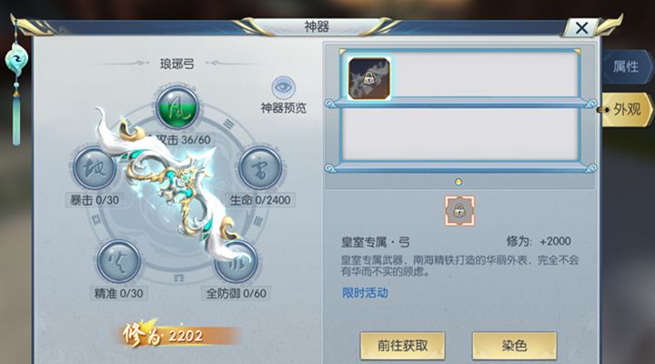The height and width of the screenshot is (364, 655).
Task: Close the 神器 window
Action: (582, 28)
